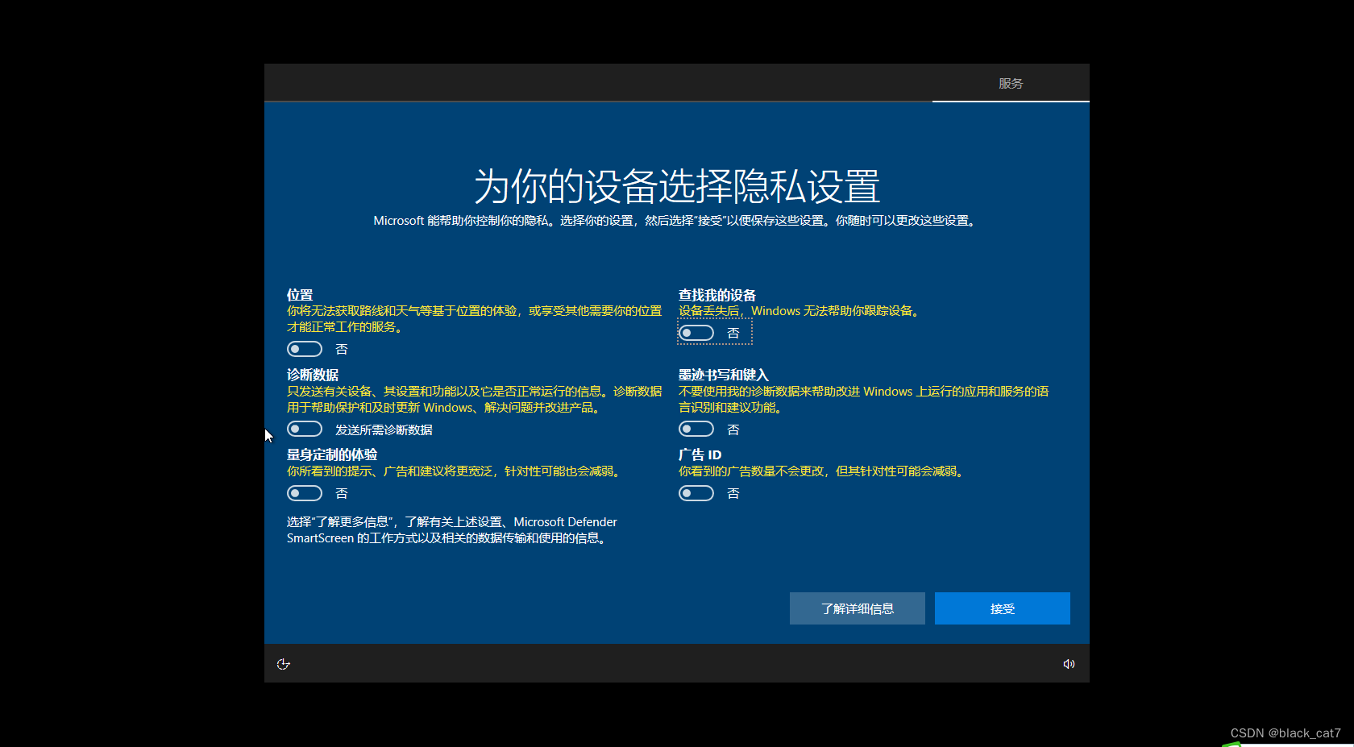1354x747 pixels.
Task: Click the 否 label beside 广告 ID
Action: tap(733, 492)
